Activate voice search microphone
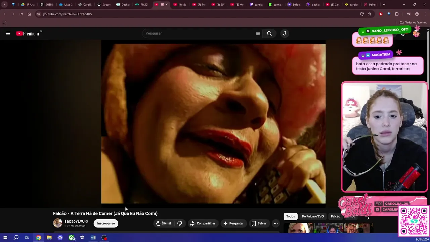The height and width of the screenshot is (242, 430). pyautogui.click(x=285, y=33)
